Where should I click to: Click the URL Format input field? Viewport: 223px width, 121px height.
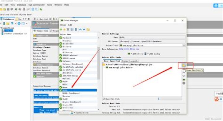(x=152, y=41)
